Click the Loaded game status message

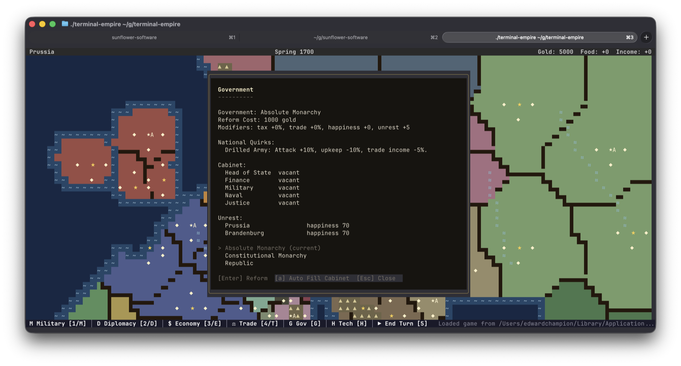pos(546,324)
